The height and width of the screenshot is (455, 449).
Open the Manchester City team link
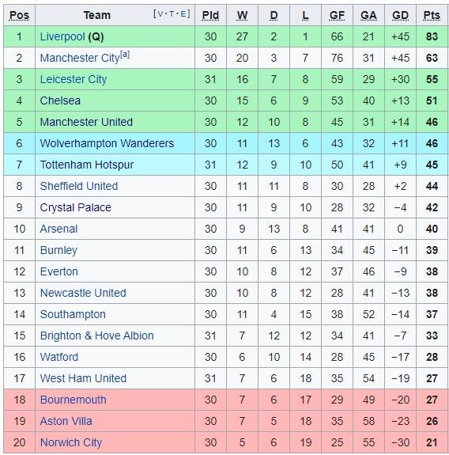click(x=80, y=58)
